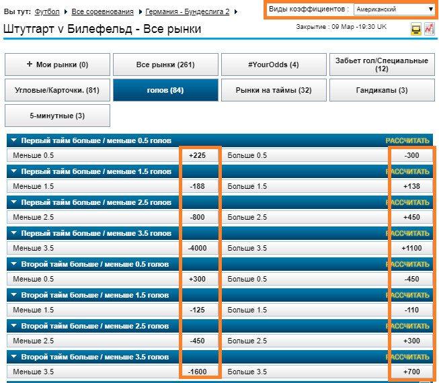Switch to the 'Все рынки (261)' tab
The width and height of the screenshot is (439, 383).
pyautogui.click(x=165, y=65)
